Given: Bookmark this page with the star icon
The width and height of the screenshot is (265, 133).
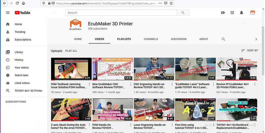Looking at the screenshot, I should coord(171,3).
